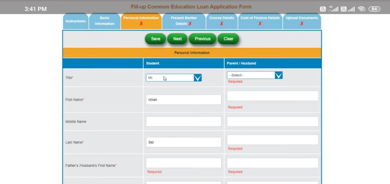Click the red X on Upload Documents tab
The height and width of the screenshot is (184, 390).
(x=302, y=24)
